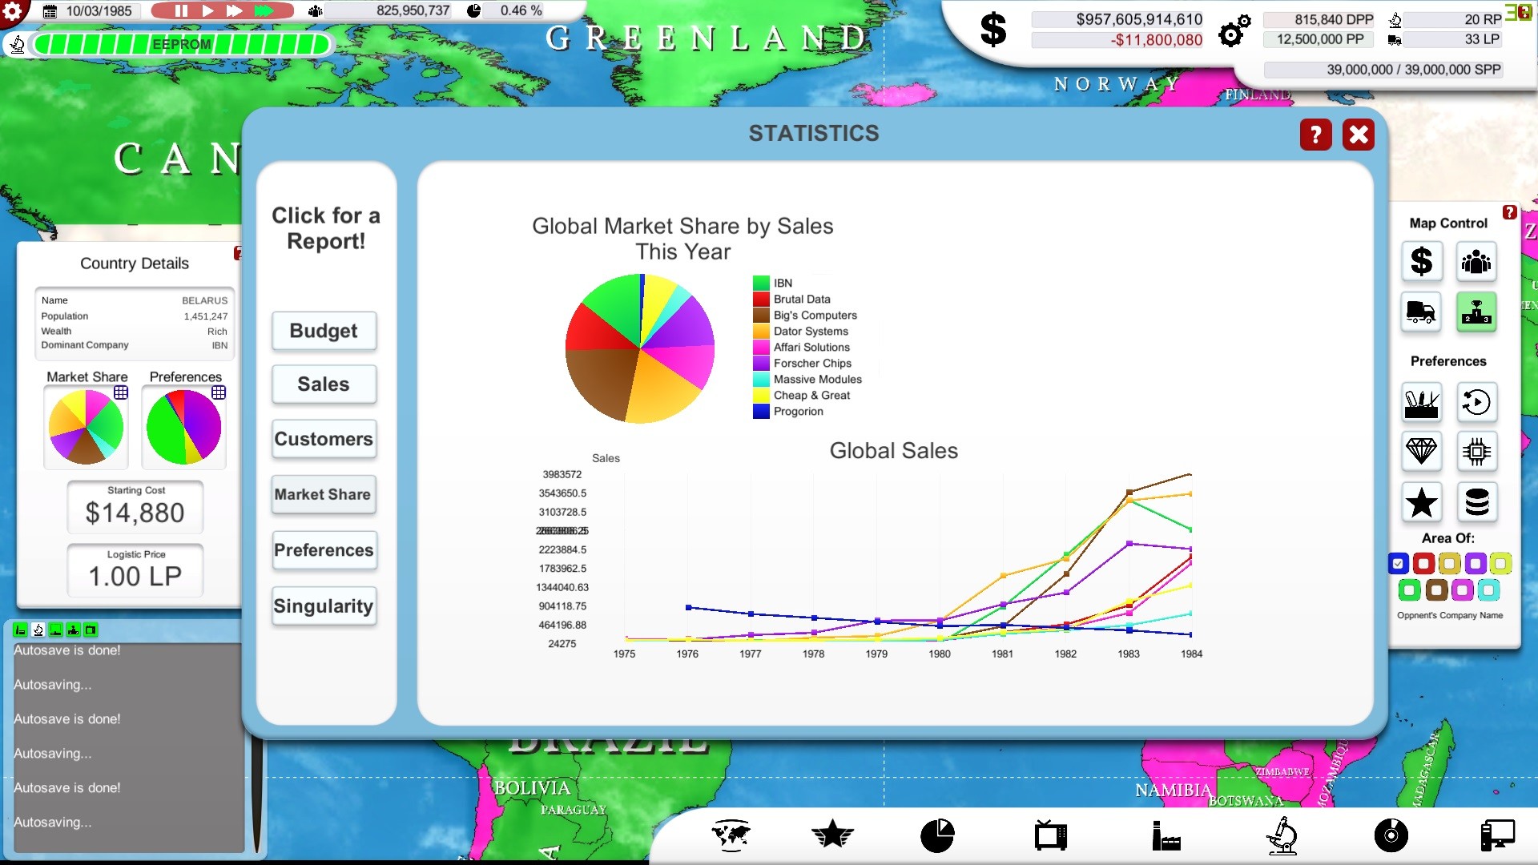Toggle blue company area checkbox
Screen dimensions: 1538x865
1398,564
